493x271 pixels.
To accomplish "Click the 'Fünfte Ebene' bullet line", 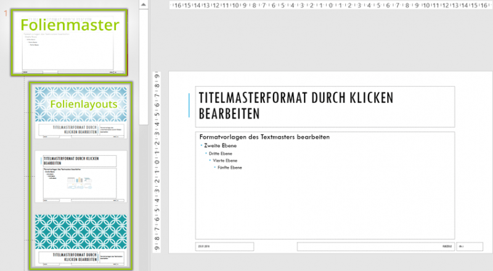I will [x=229, y=168].
